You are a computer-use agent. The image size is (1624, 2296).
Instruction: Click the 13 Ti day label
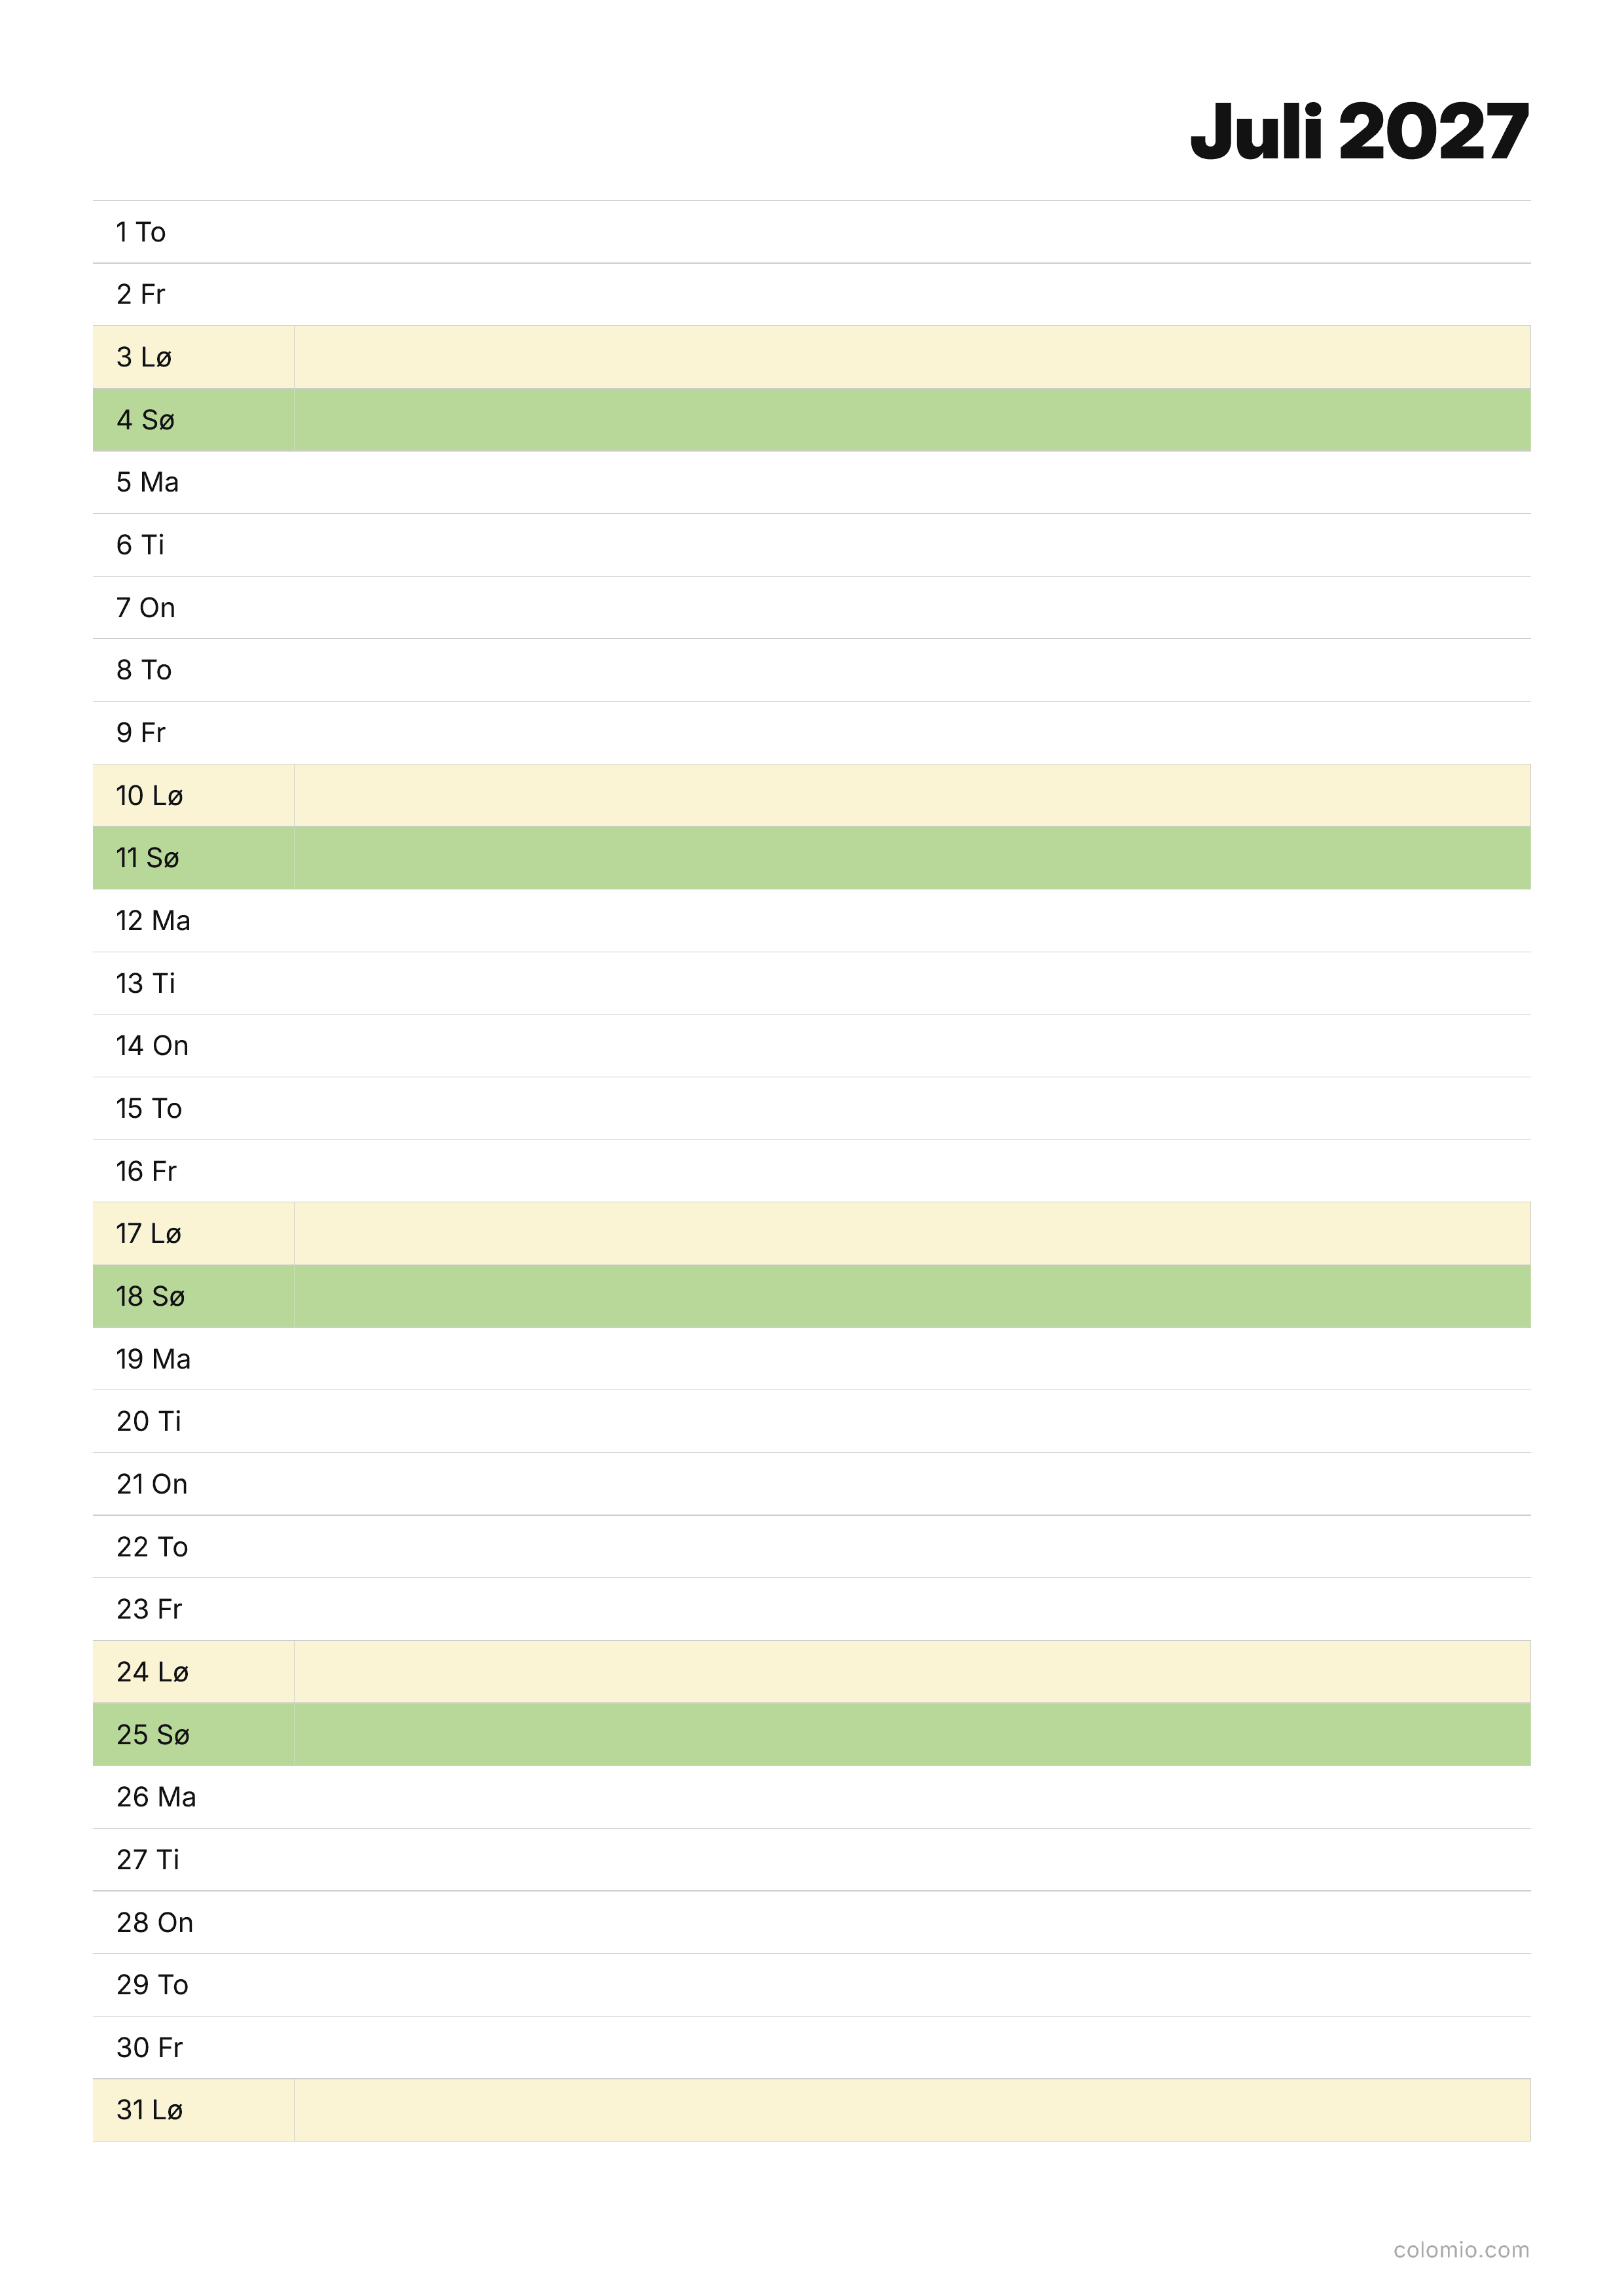(145, 983)
